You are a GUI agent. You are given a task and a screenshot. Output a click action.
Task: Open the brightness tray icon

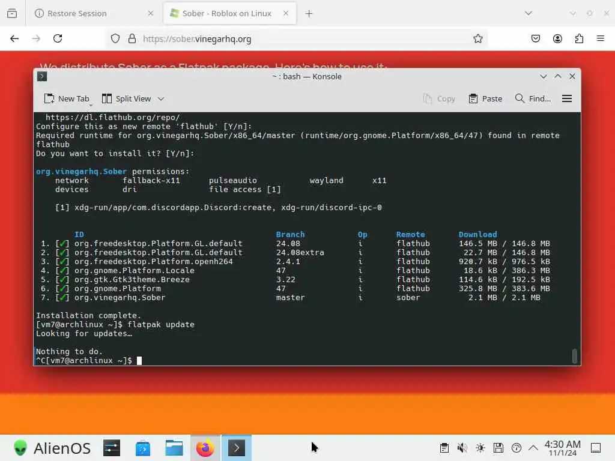480,448
